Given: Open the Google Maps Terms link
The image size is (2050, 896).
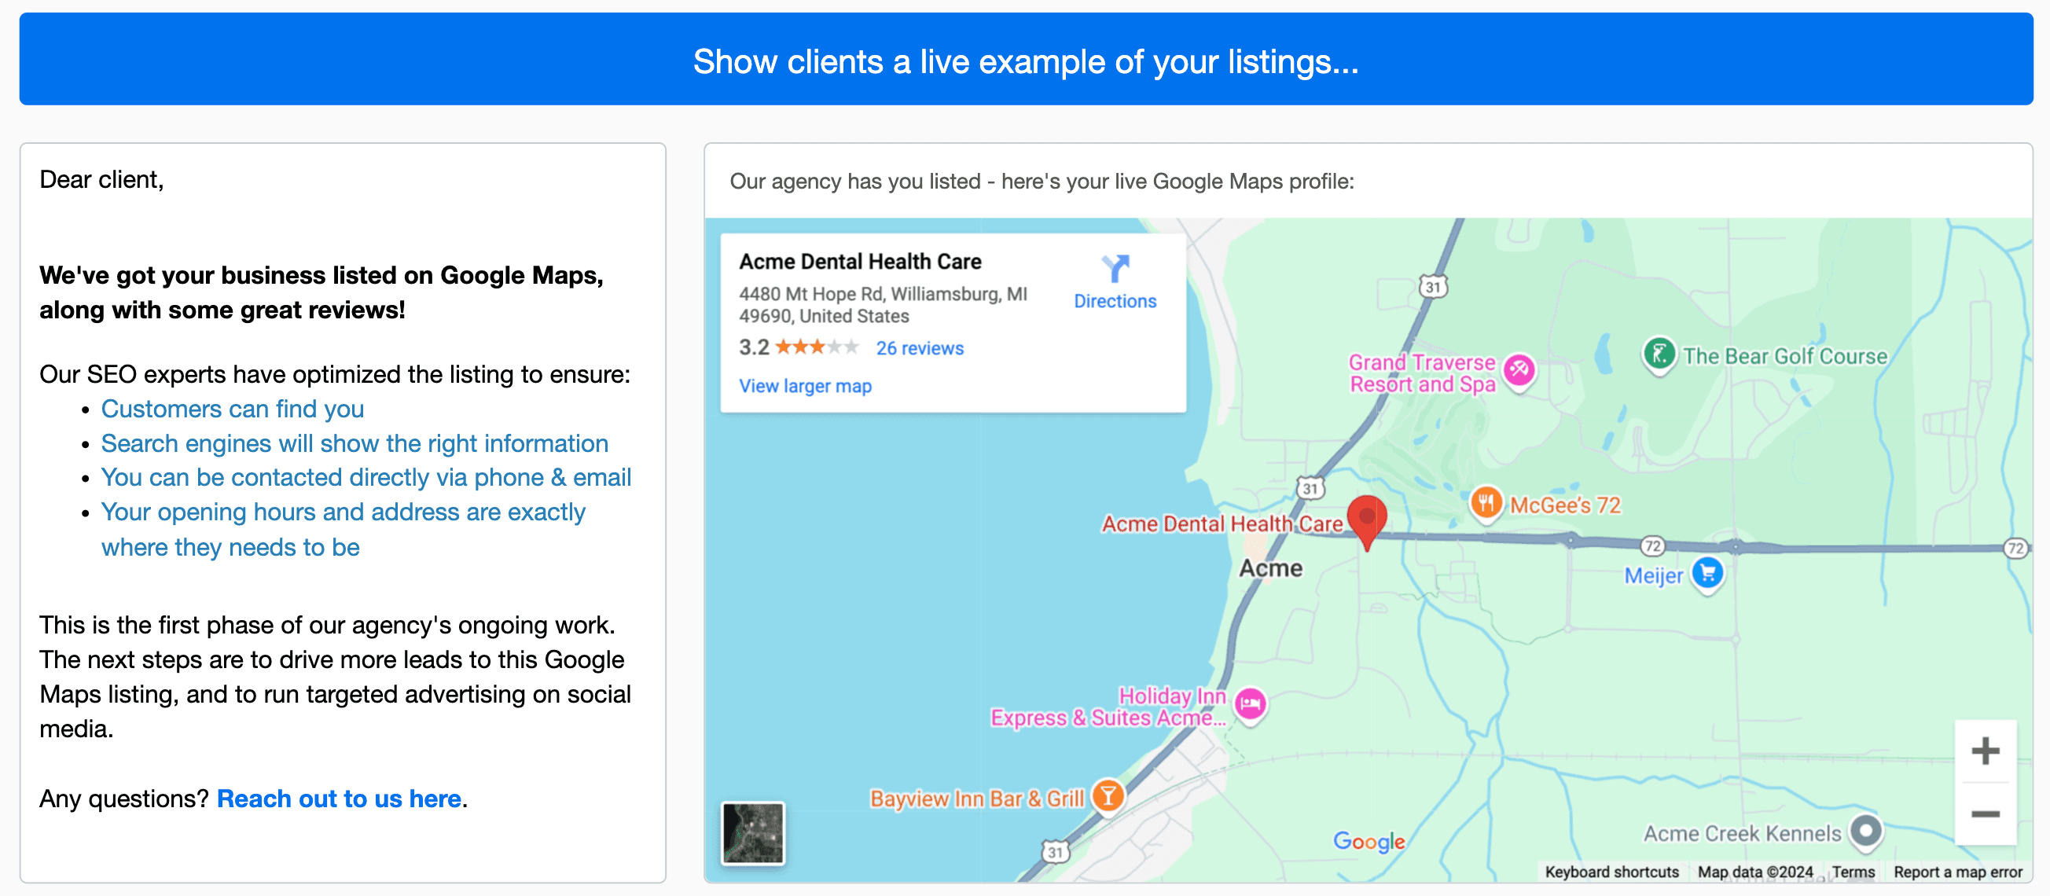Looking at the screenshot, I should (x=1853, y=872).
